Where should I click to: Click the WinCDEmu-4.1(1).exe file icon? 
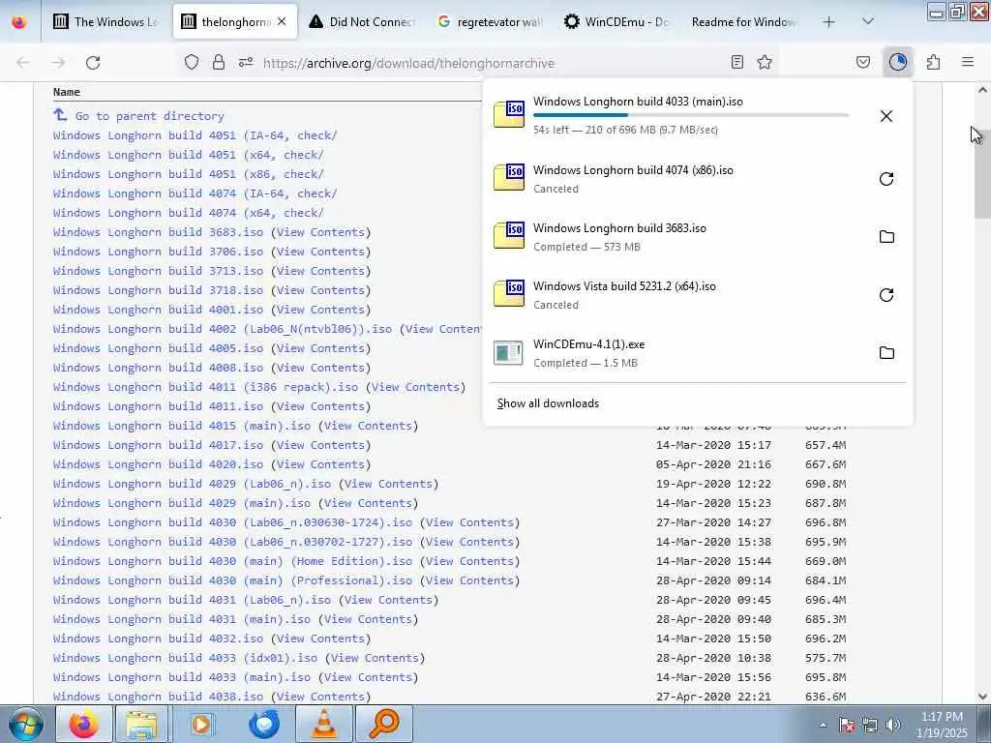point(508,353)
